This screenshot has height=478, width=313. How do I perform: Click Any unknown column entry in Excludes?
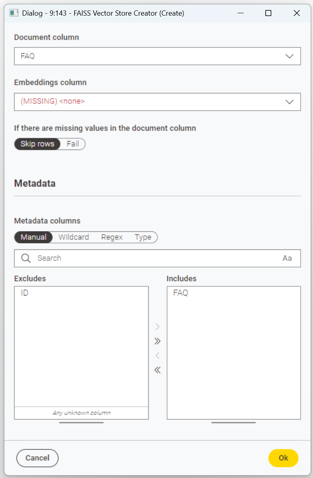coord(81,413)
